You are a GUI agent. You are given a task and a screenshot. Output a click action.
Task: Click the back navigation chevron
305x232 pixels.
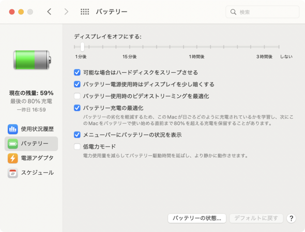pos(49,12)
